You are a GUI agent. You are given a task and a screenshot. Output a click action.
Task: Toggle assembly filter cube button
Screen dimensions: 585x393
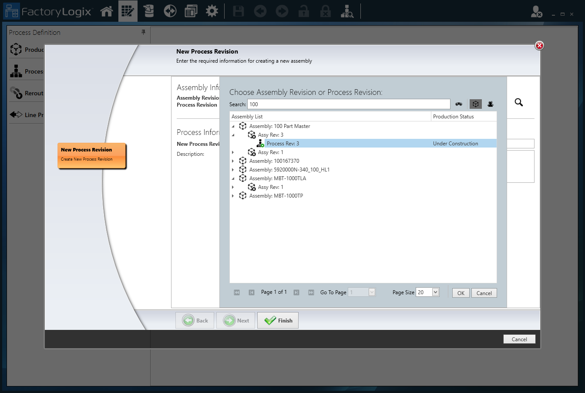click(475, 104)
